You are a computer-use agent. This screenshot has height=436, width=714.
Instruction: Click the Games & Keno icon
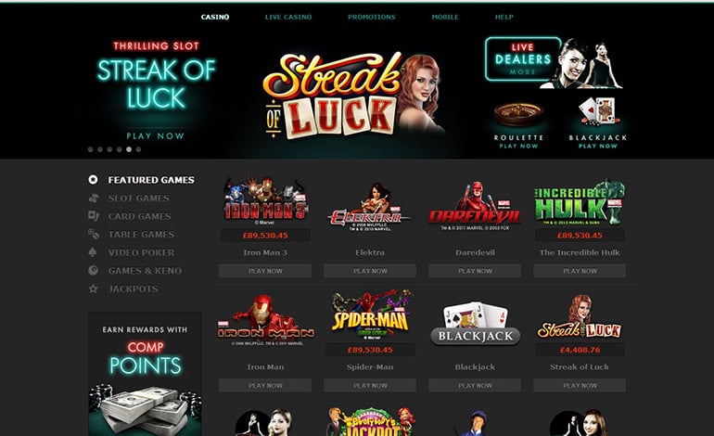pos(93,271)
